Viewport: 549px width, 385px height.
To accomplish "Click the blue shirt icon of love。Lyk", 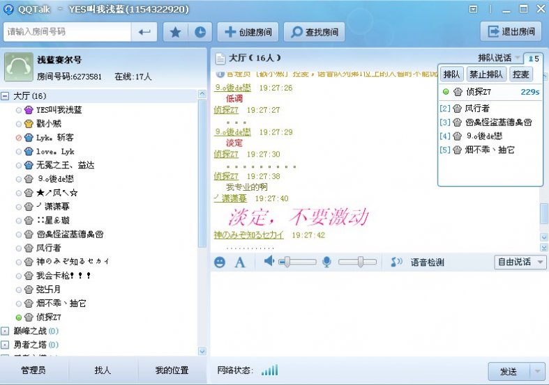I will point(29,152).
